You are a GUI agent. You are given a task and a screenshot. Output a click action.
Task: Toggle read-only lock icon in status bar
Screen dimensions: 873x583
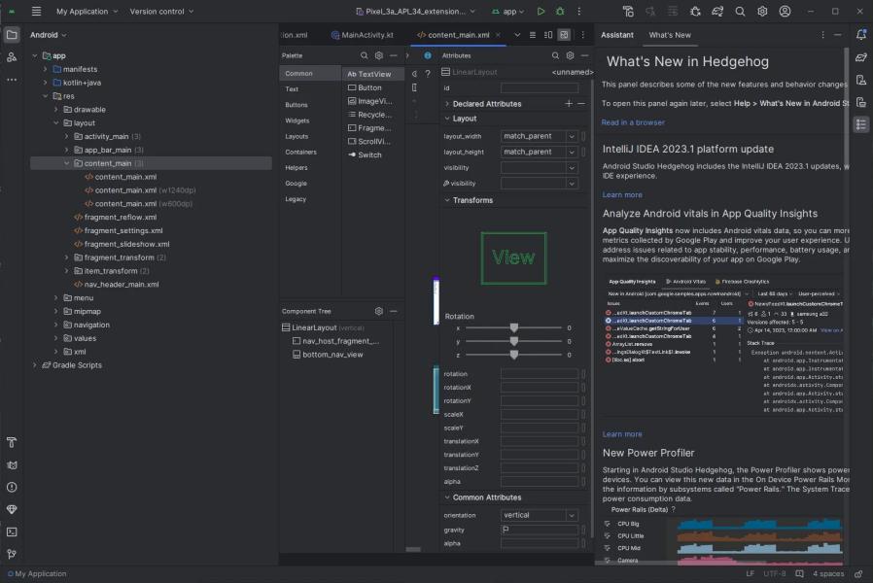click(x=859, y=573)
